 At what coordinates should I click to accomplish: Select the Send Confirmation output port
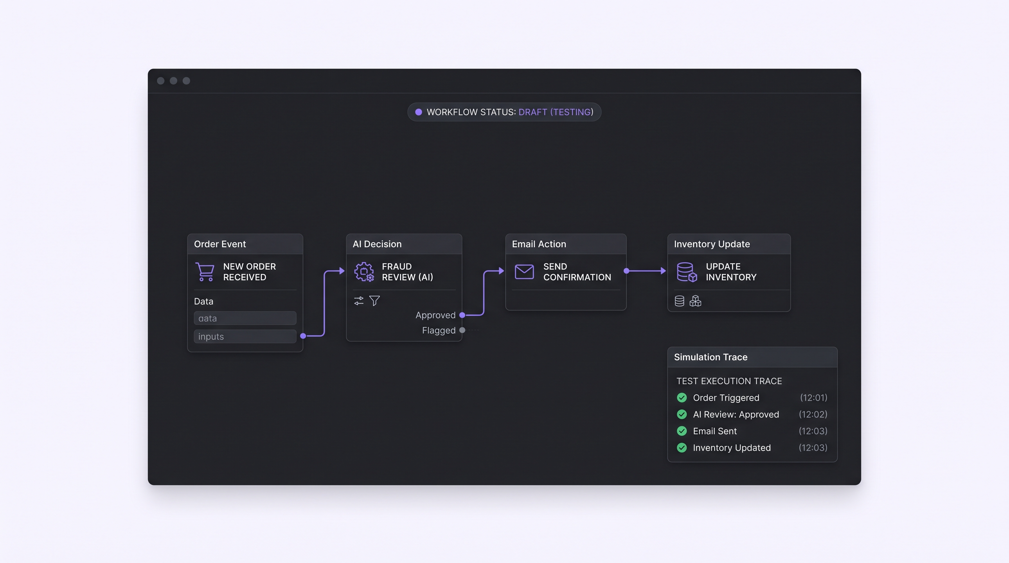[x=626, y=271]
